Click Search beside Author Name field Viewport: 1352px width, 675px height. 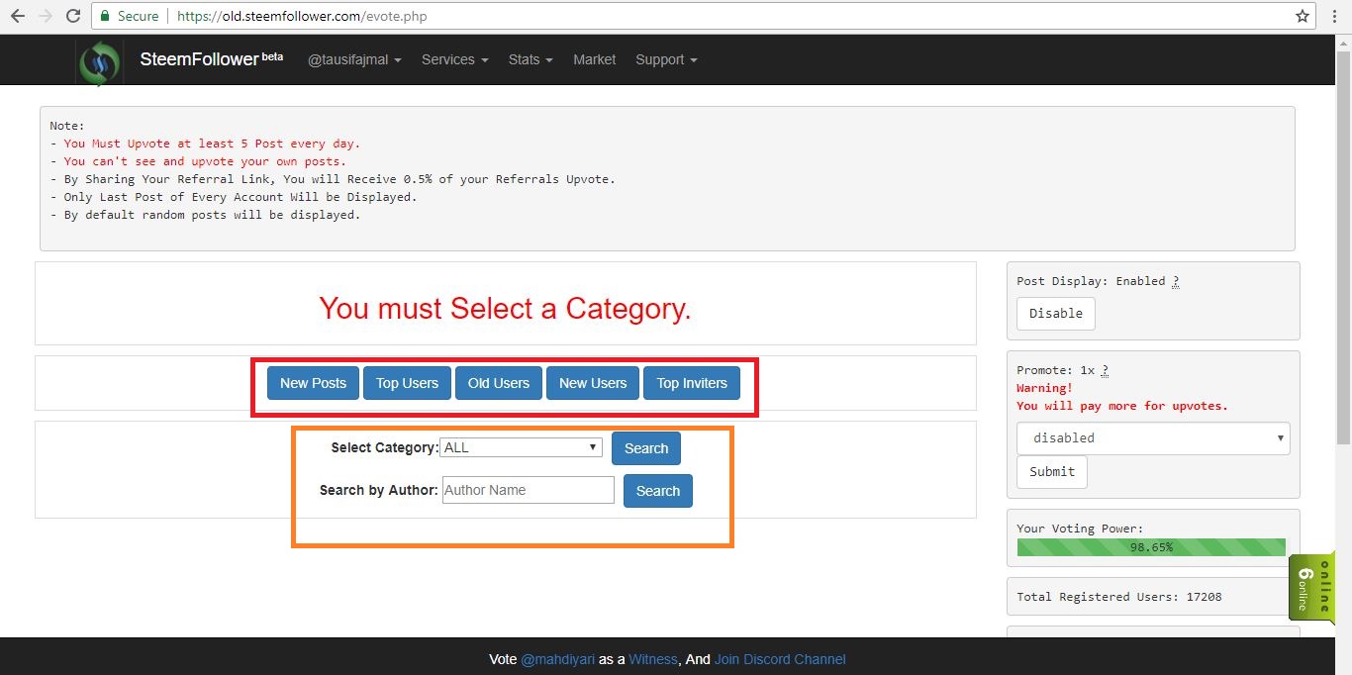[x=658, y=491]
